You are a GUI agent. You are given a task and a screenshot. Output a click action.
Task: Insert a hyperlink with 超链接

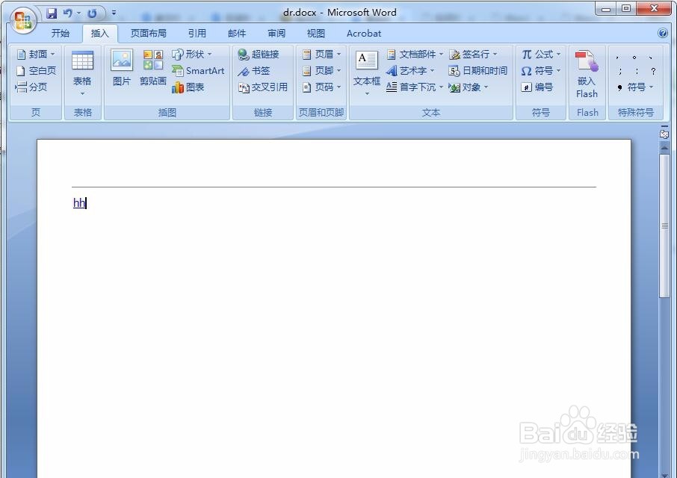pyautogui.click(x=259, y=55)
